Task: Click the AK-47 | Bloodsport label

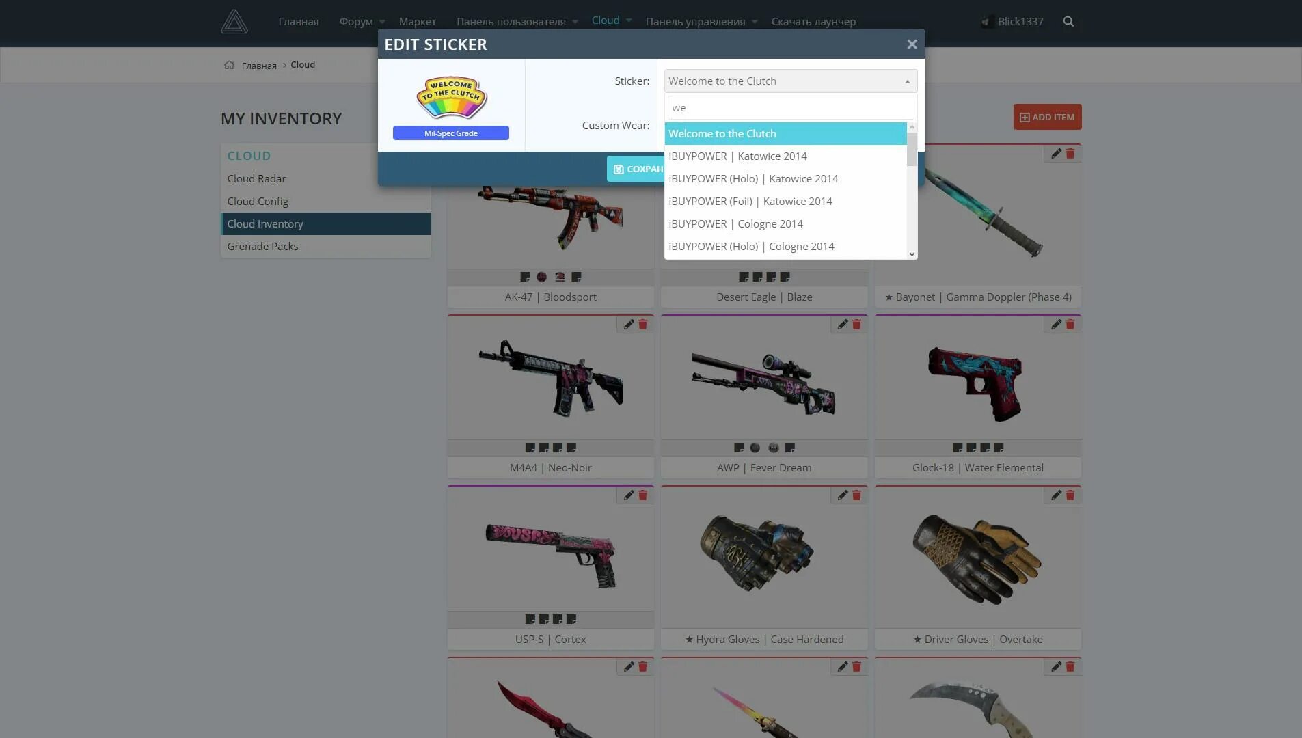Action: point(551,297)
